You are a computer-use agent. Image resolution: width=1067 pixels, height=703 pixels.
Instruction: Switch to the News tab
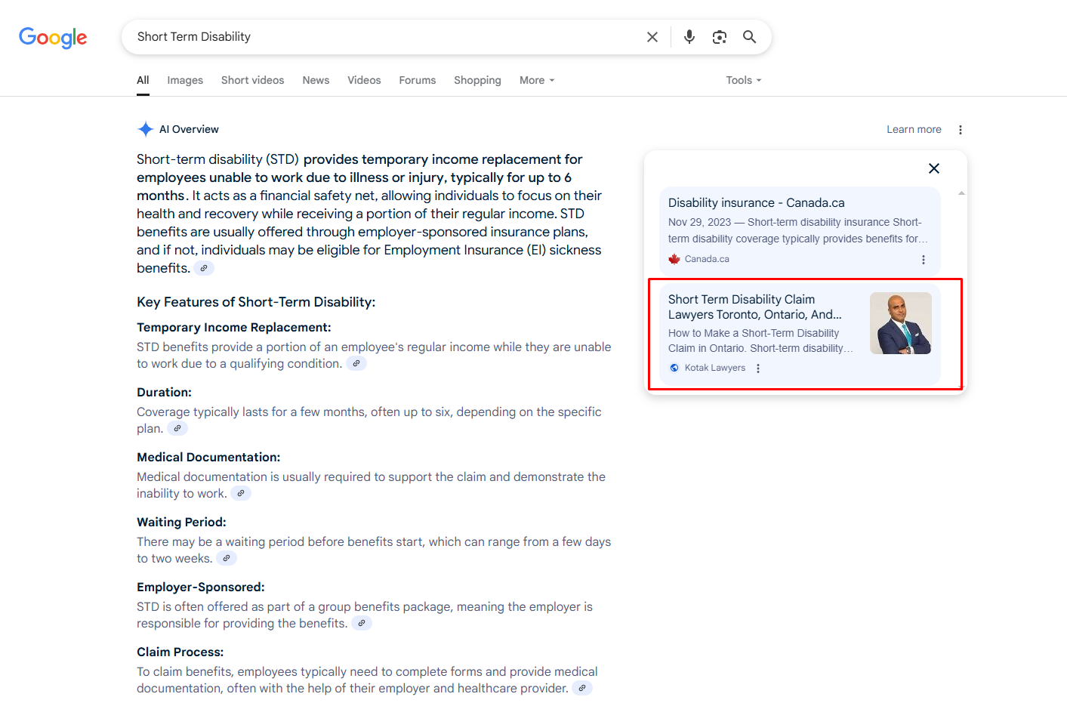[316, 81]
